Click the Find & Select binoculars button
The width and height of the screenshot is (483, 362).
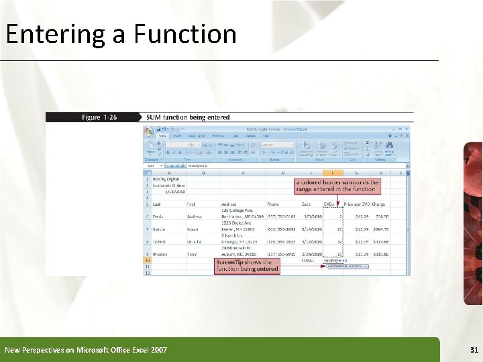point(389,149)
